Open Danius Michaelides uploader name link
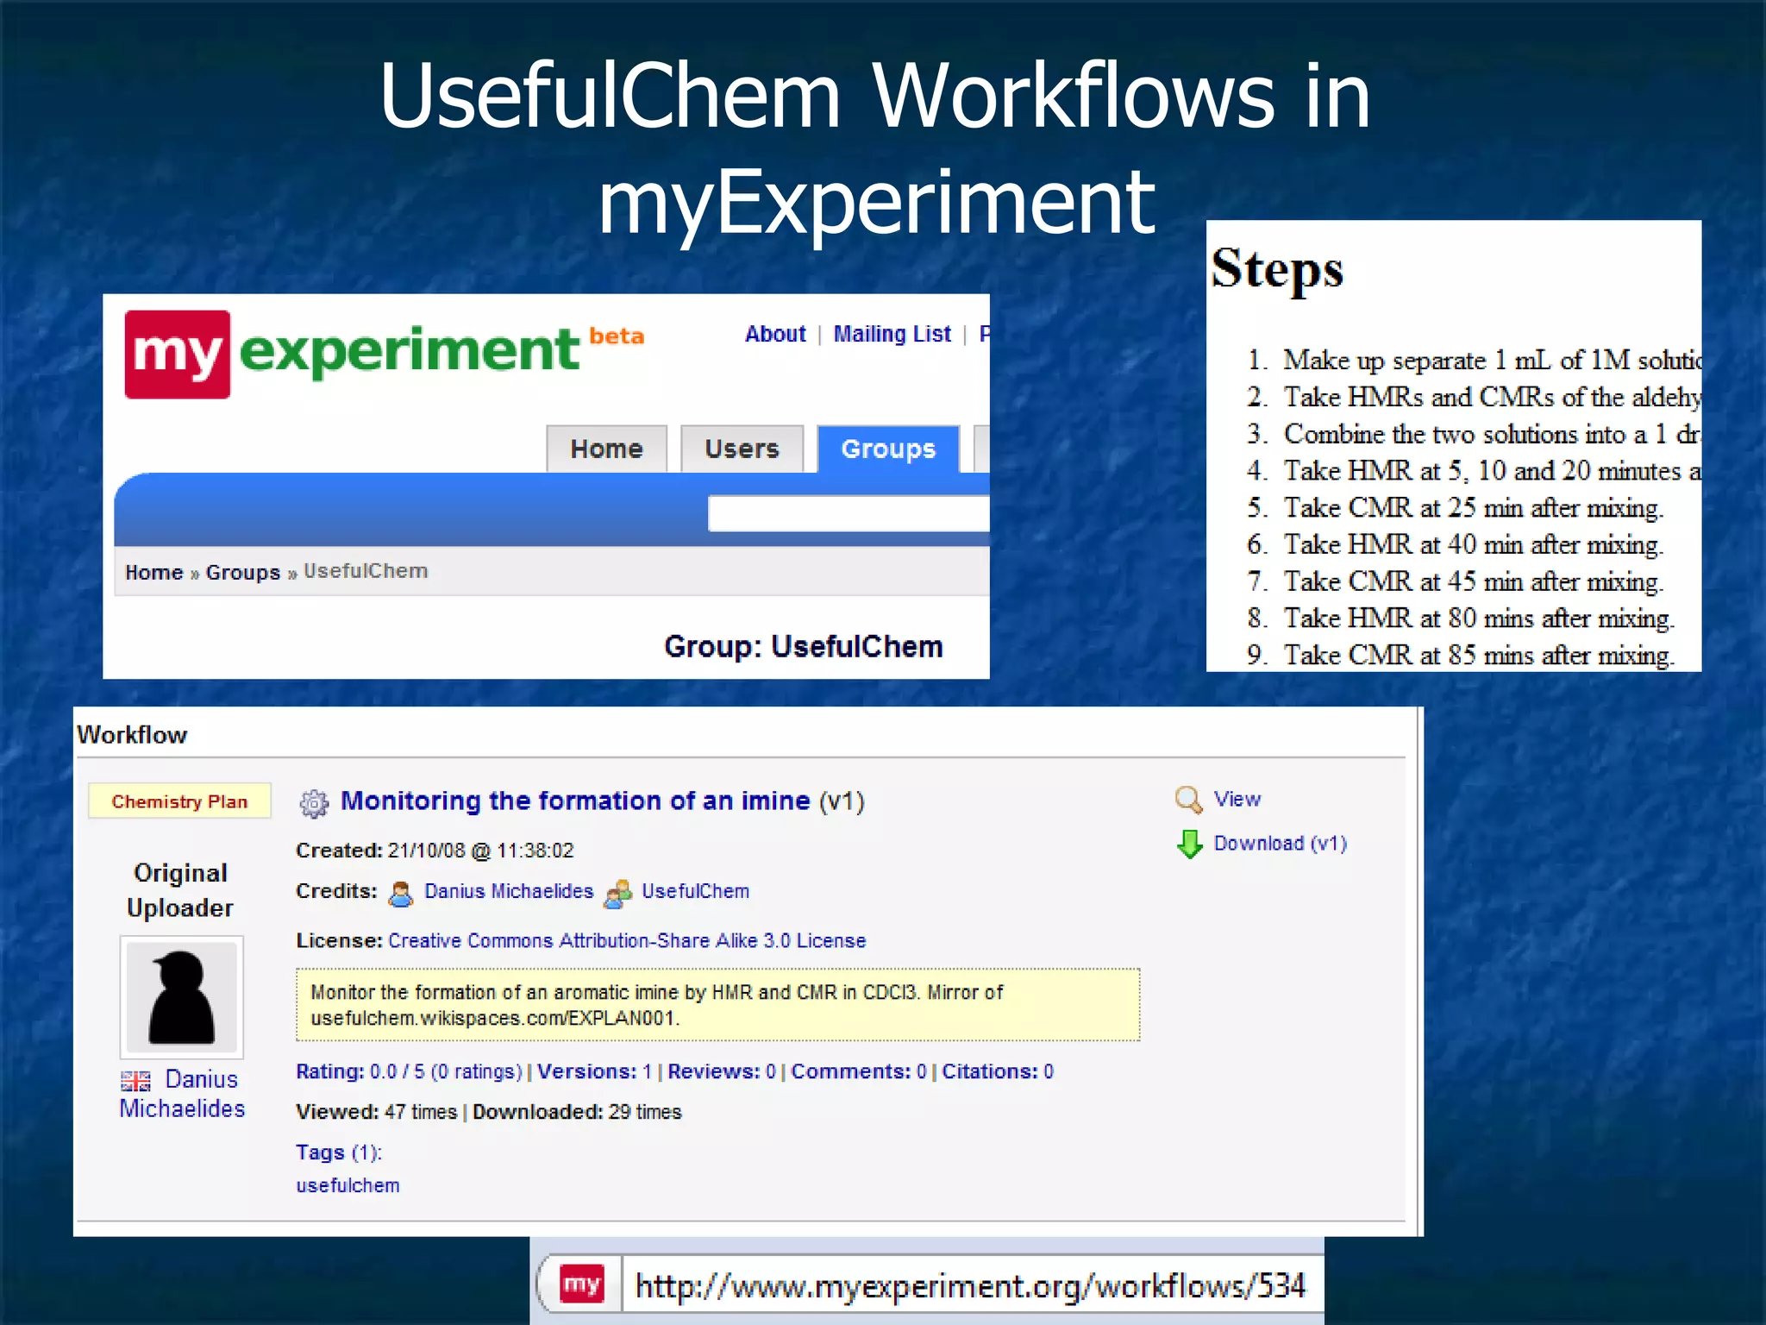The height and width of the screenshot is (1325, 1766). (x=183, y=1094)
